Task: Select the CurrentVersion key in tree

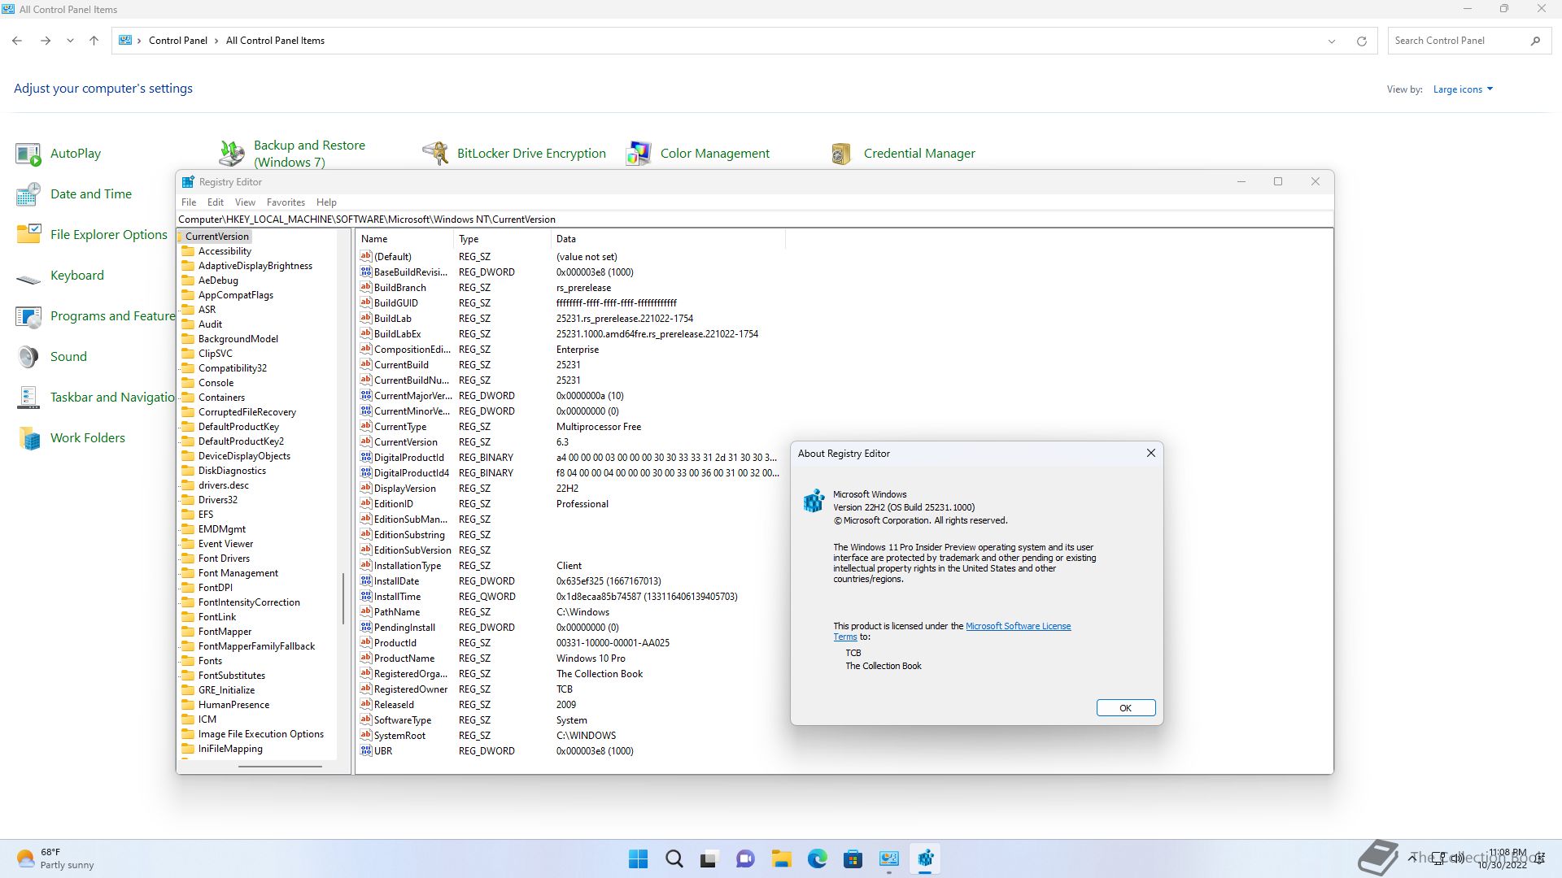Action: click(216, 237)
